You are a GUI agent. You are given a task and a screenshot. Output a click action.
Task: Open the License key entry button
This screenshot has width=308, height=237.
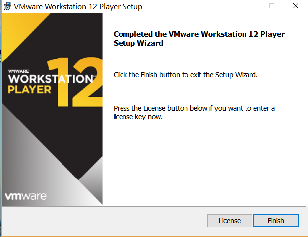230,221
